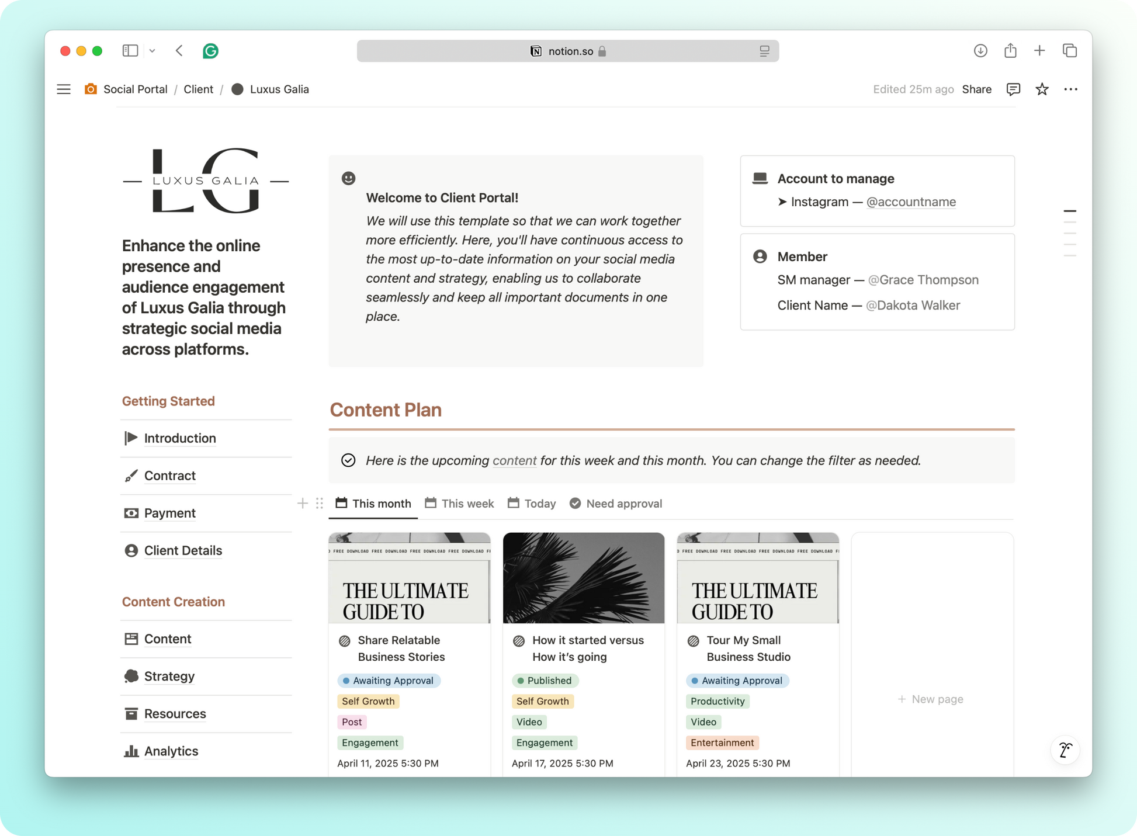The width and height of the screenshot is (1137, 836).
Task: Select the Need approval view tab
Action: 616,504
